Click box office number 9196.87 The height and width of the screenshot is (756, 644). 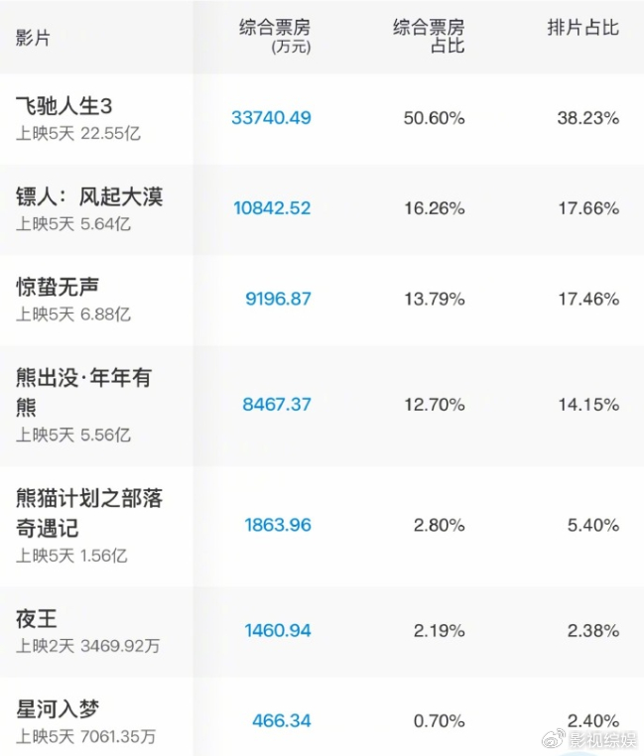click(278, 299)
